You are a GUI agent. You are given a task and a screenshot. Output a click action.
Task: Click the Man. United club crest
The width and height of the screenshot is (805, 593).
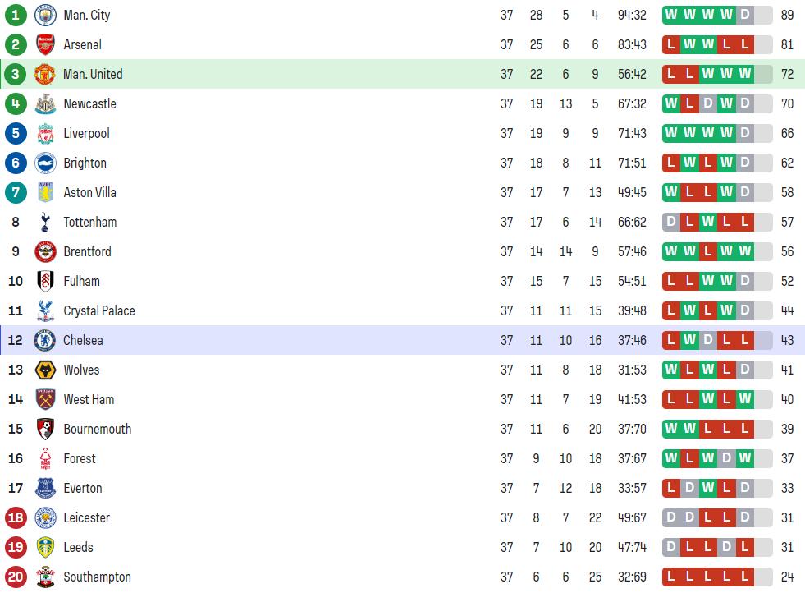pyautogui.click(x=44, y=74)
